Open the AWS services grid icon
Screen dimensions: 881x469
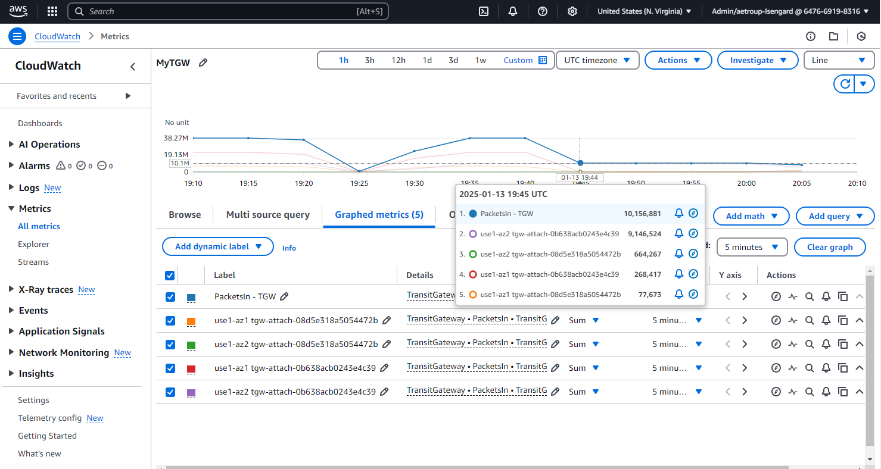52,11
